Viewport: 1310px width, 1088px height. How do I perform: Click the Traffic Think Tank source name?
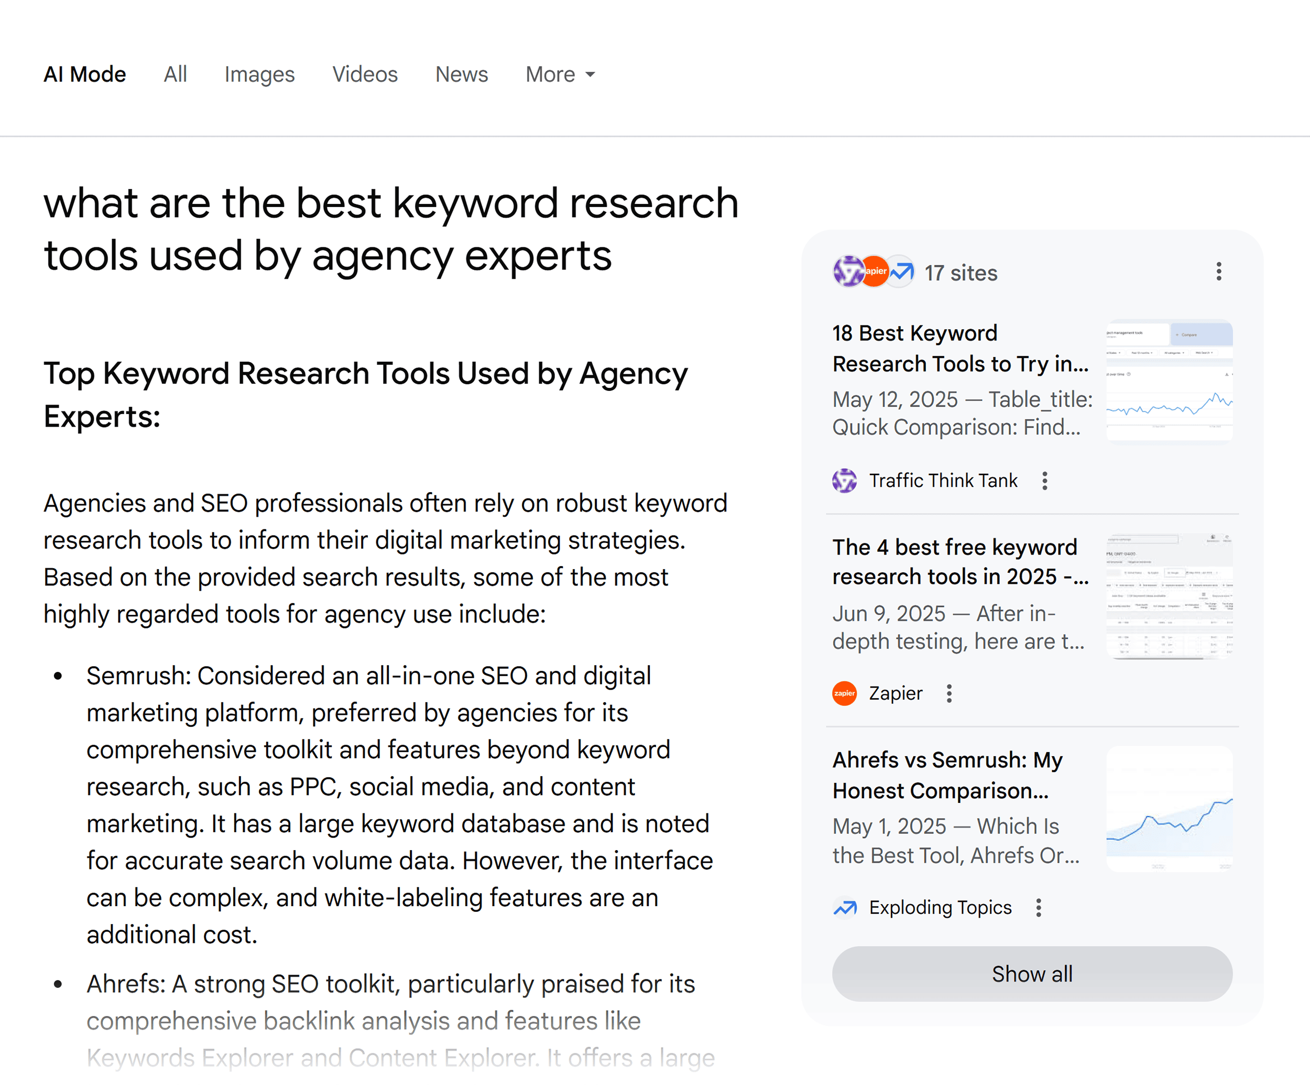pyautogui.click(x=943, y=481)
